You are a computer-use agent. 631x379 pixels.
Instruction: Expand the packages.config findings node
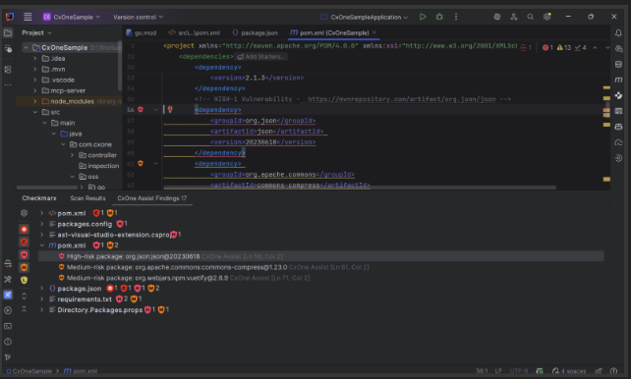coord(42,224)
